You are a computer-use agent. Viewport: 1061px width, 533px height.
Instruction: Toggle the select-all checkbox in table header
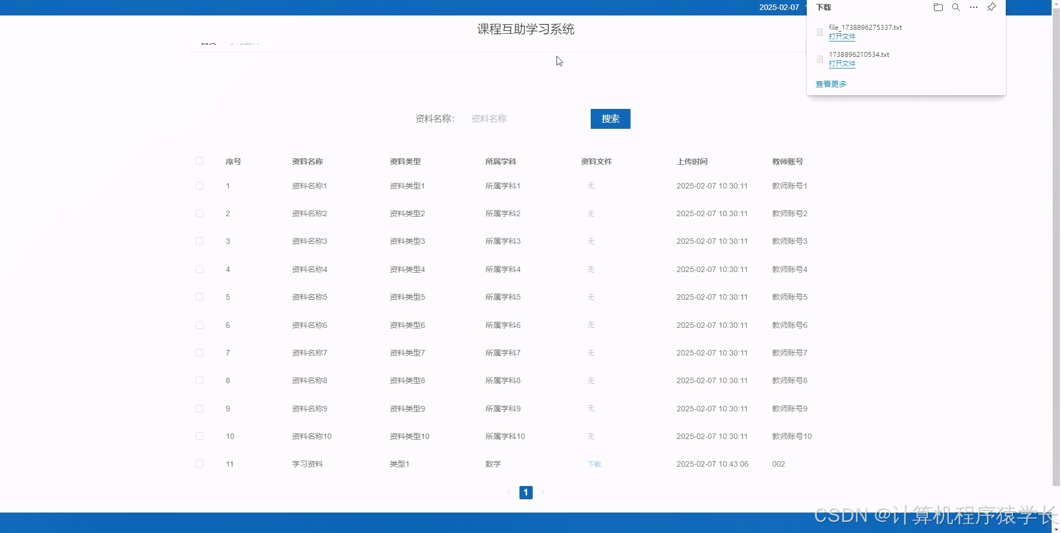click(x=199, y=161)
